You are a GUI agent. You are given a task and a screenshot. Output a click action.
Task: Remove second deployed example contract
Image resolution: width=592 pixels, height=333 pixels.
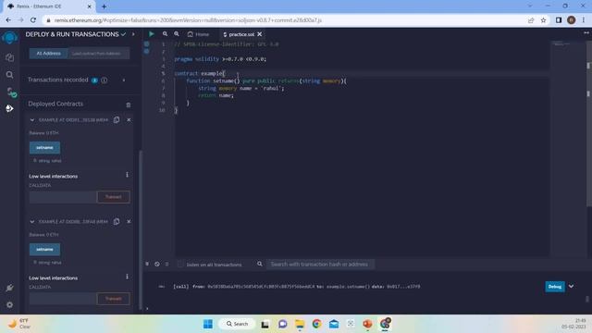pyautogui.click(x=129, y=222)
